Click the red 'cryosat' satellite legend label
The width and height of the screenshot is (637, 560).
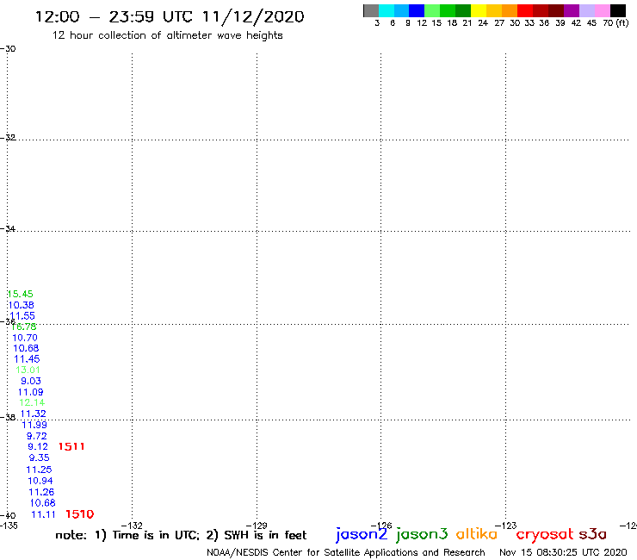(x=545, y=535)
